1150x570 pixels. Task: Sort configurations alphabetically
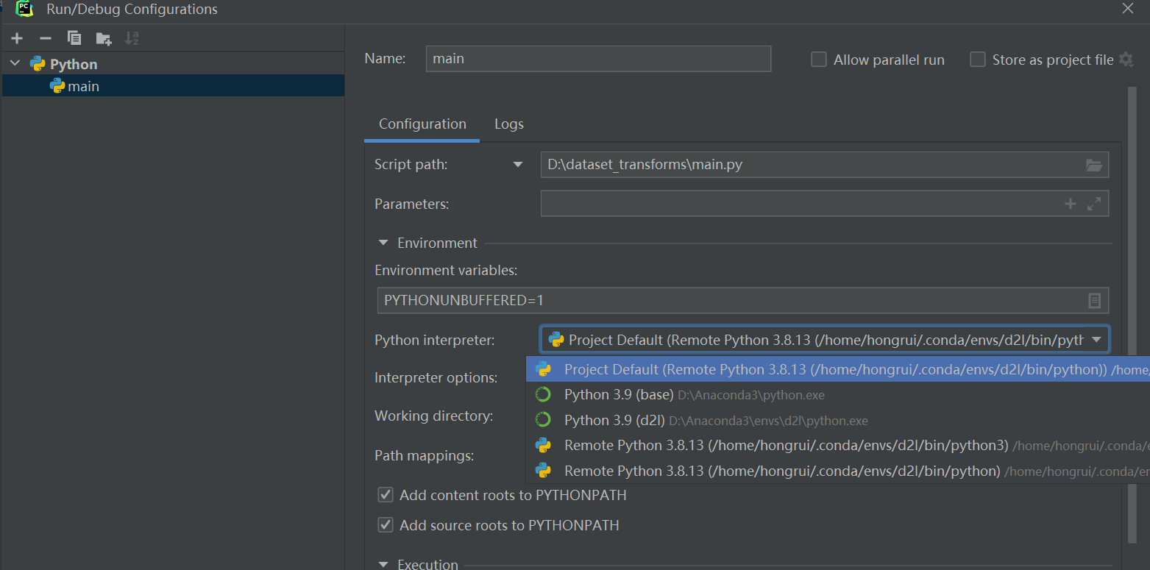point(132,38)
